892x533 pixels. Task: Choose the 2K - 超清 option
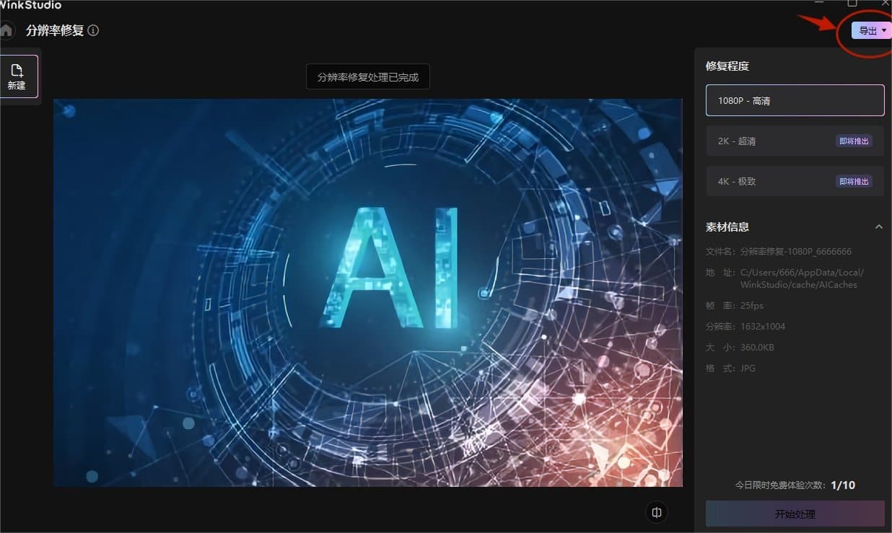pyautogui.click(x=765, y=141)
